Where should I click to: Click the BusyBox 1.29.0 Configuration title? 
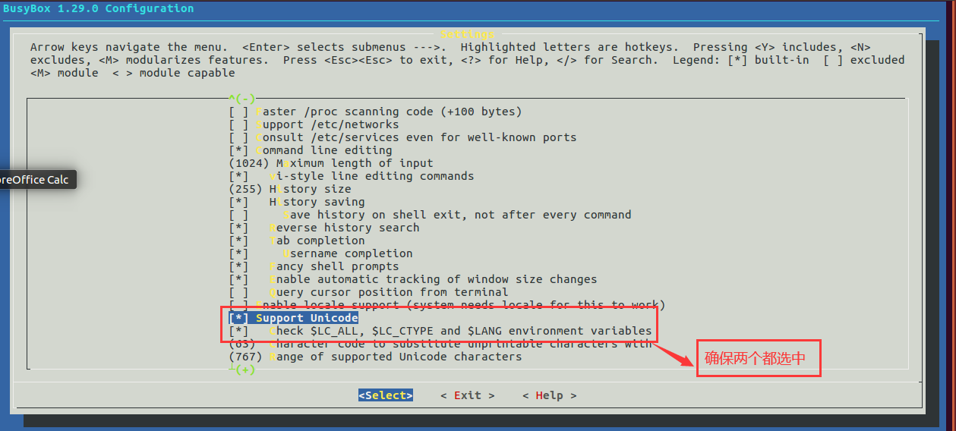97,8
